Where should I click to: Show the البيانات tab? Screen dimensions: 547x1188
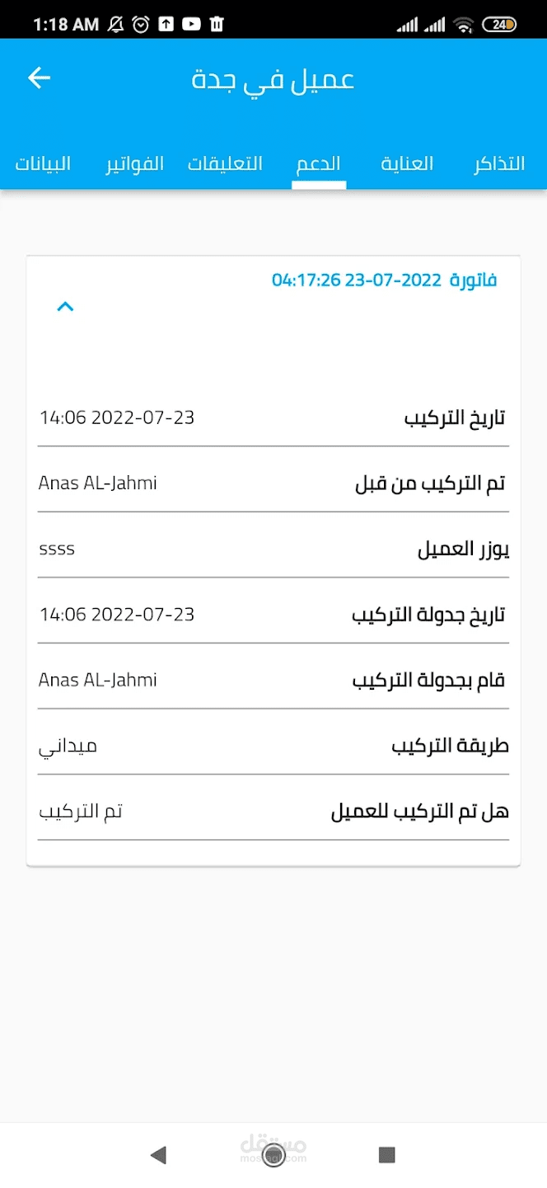(x=43, y=163)
